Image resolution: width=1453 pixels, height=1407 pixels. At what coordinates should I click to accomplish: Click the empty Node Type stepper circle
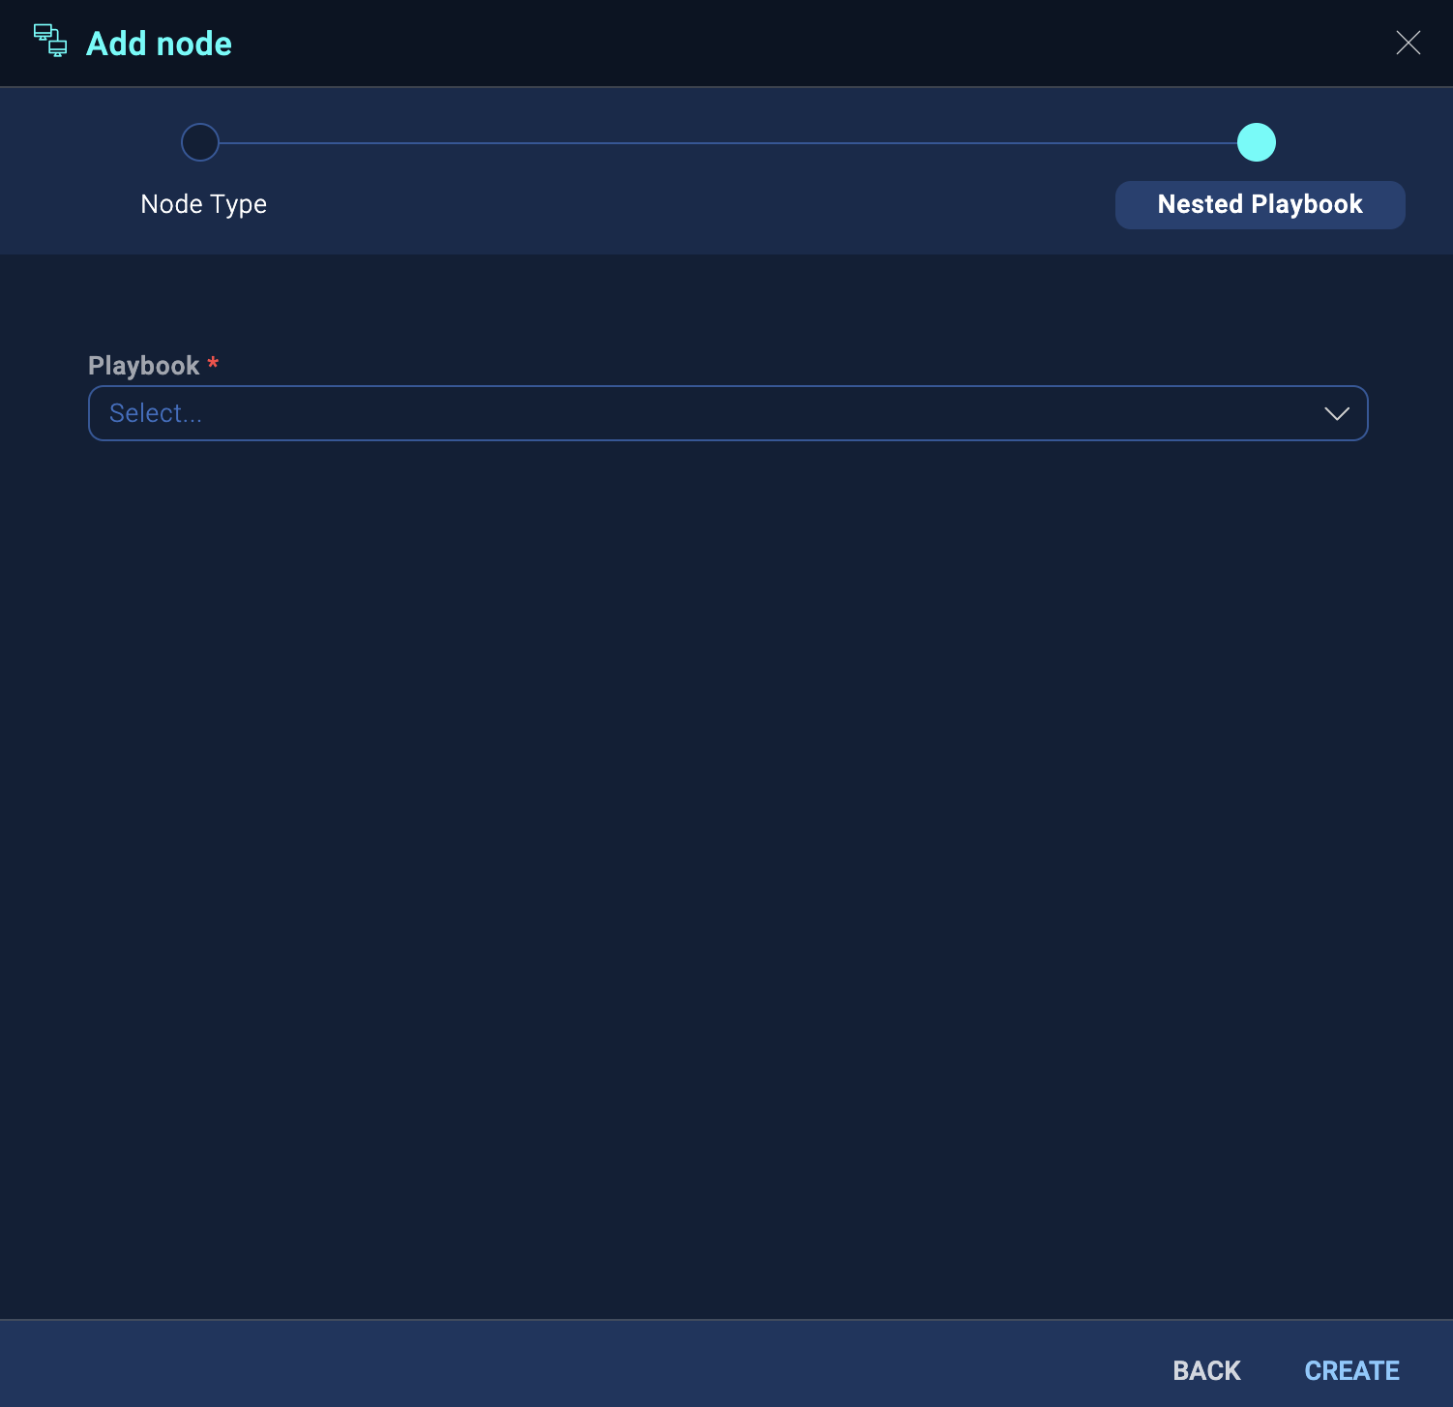coord(199,141)
